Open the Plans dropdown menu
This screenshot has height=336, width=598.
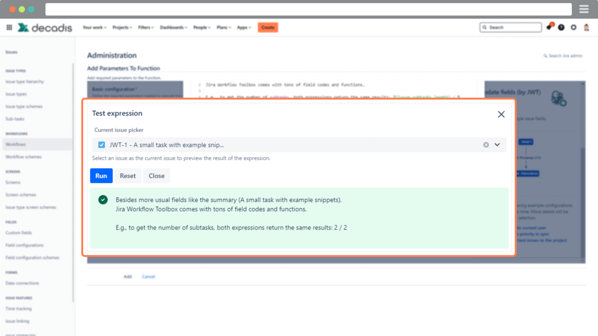click(224, 27)
